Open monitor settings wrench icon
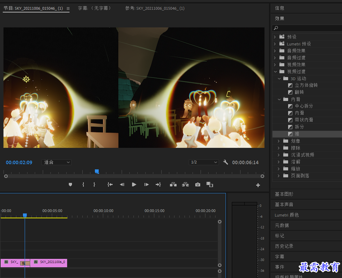This screenshot has width=342, height=278. point(226,162)
